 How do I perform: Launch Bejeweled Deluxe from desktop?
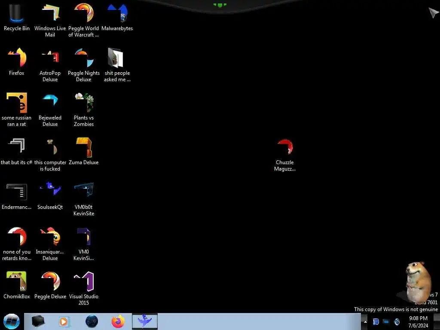[50, 110]
